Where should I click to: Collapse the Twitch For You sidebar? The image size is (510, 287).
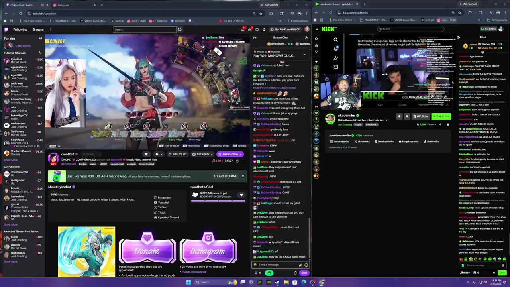40,39
